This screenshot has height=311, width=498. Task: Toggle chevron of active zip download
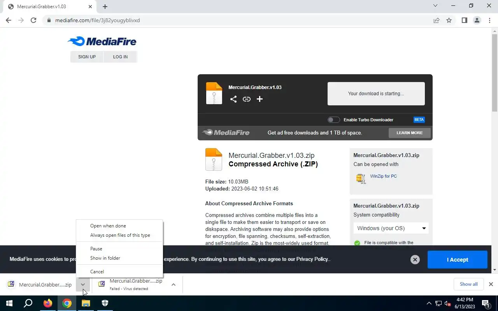click(83, 285)
